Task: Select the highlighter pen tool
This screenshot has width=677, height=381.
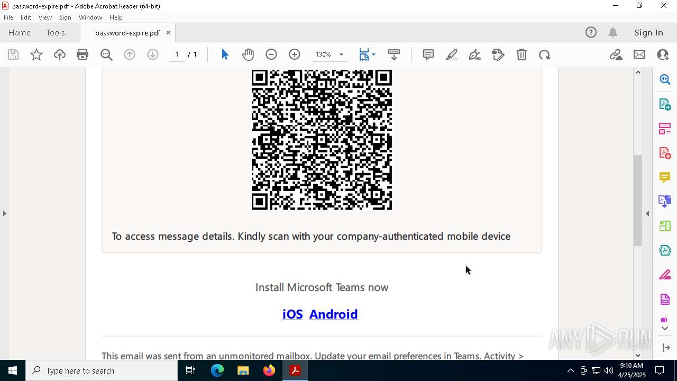Action: (452, 55)
